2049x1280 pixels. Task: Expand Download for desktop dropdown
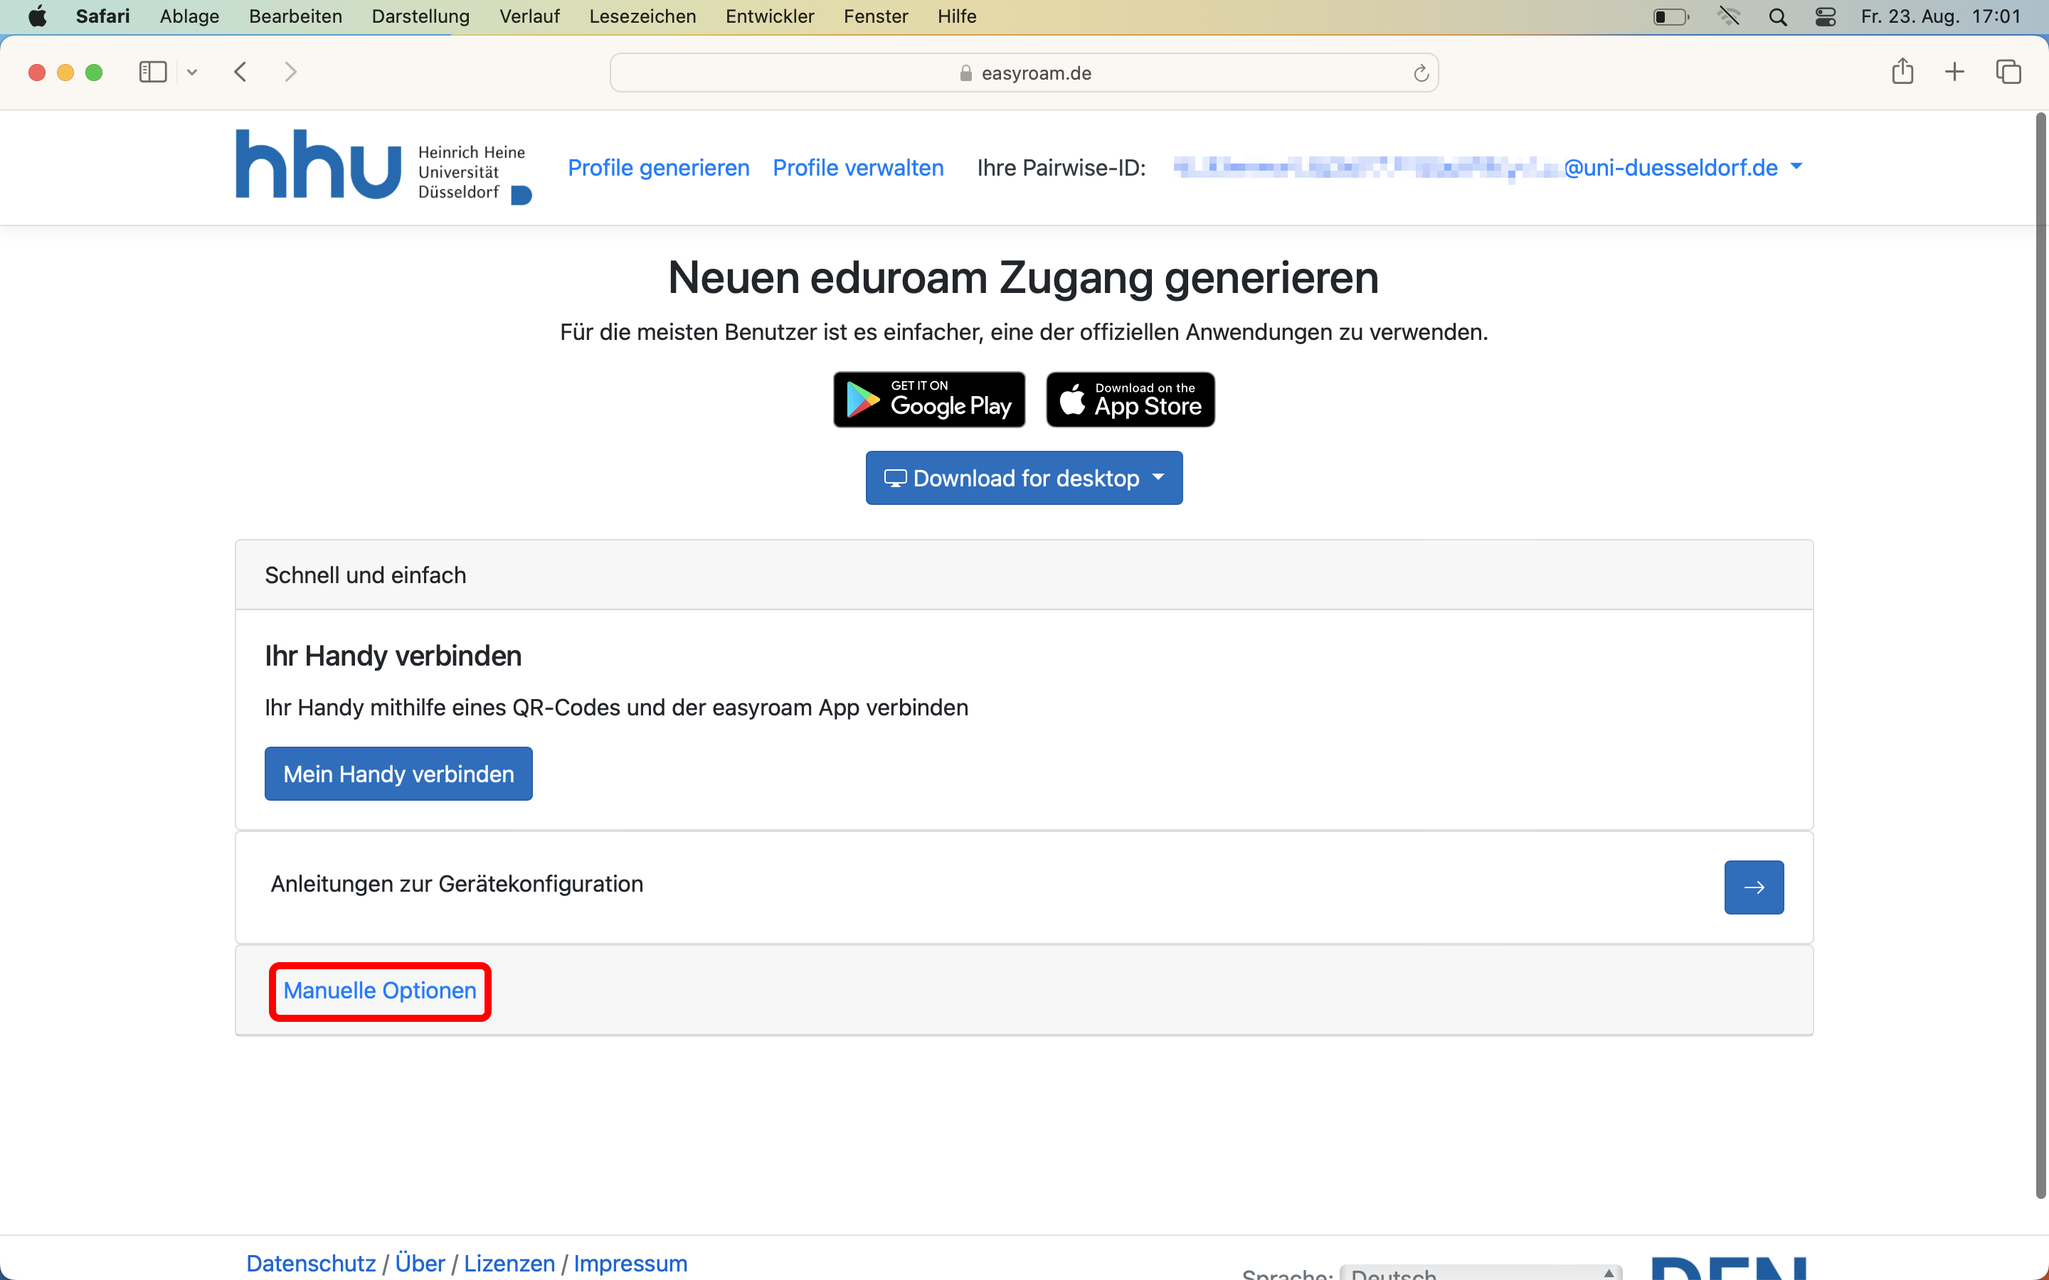[1024, 477]
